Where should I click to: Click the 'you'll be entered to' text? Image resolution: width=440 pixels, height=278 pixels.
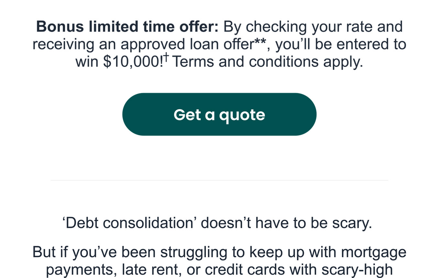pos(341,44)
